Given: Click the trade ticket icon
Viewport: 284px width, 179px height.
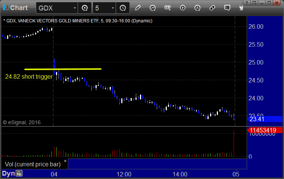Looking at the screenshot, I should point(212,8).
